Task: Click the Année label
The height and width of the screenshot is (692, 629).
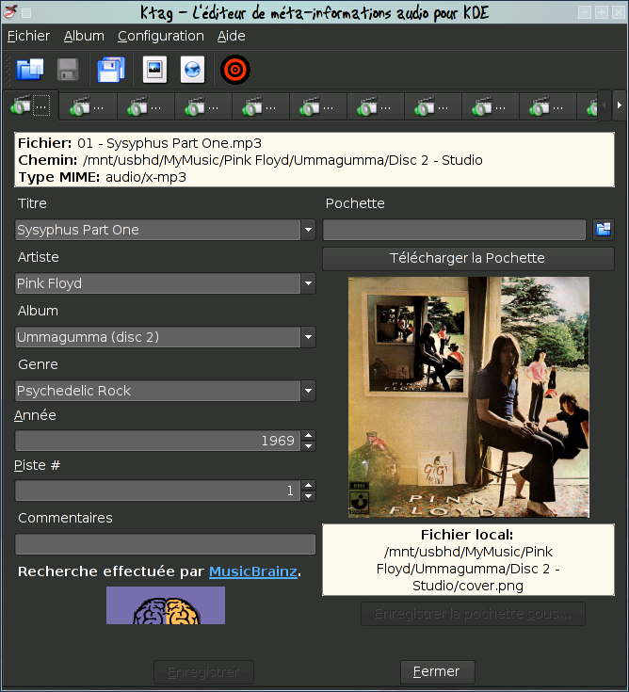Action: tap(35, 415)
